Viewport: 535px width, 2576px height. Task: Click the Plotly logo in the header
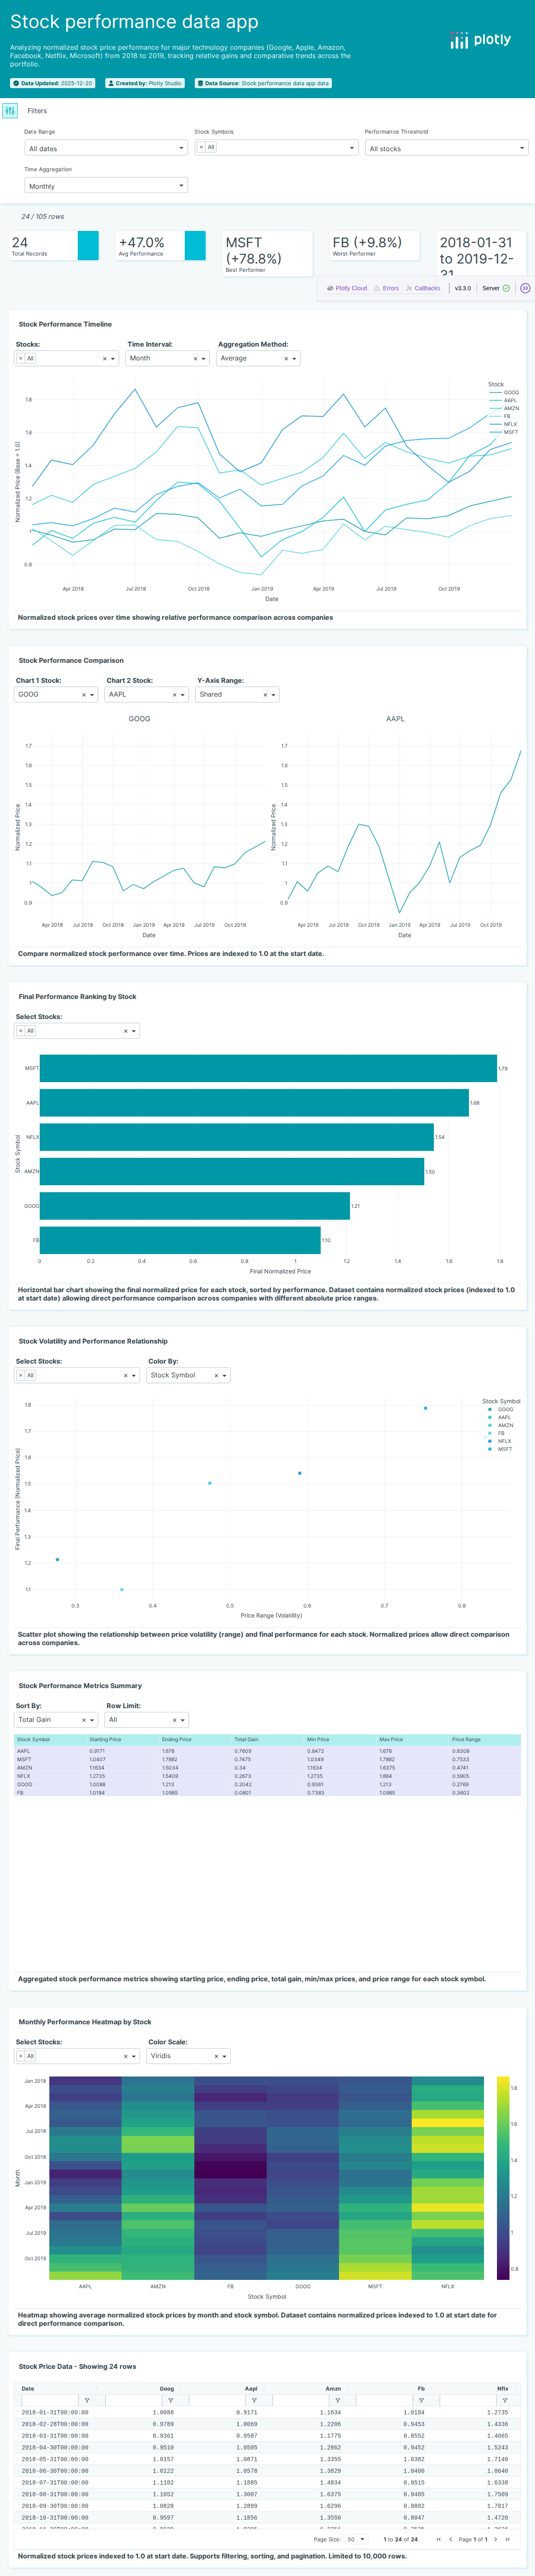pos(481,40)
